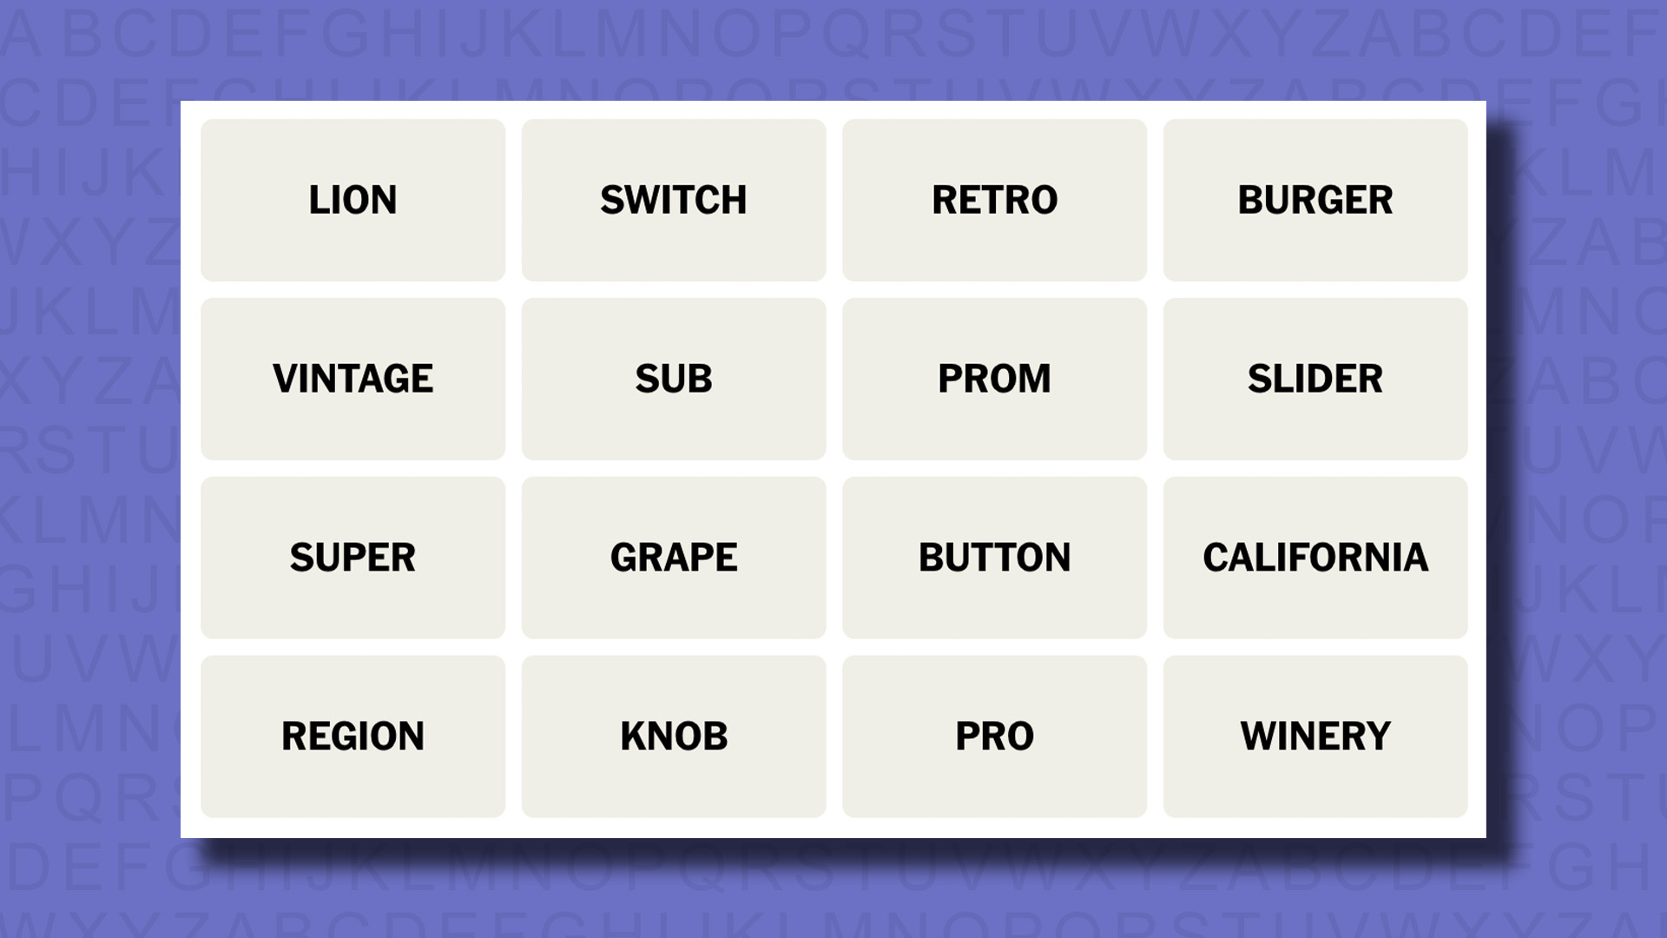Click the SUPER tile
Screen dimensions: 1667x938
tap(353, 557)
